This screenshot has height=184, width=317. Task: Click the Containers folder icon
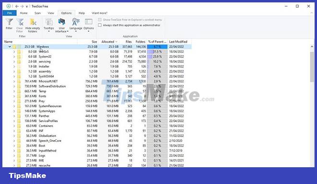19,126
